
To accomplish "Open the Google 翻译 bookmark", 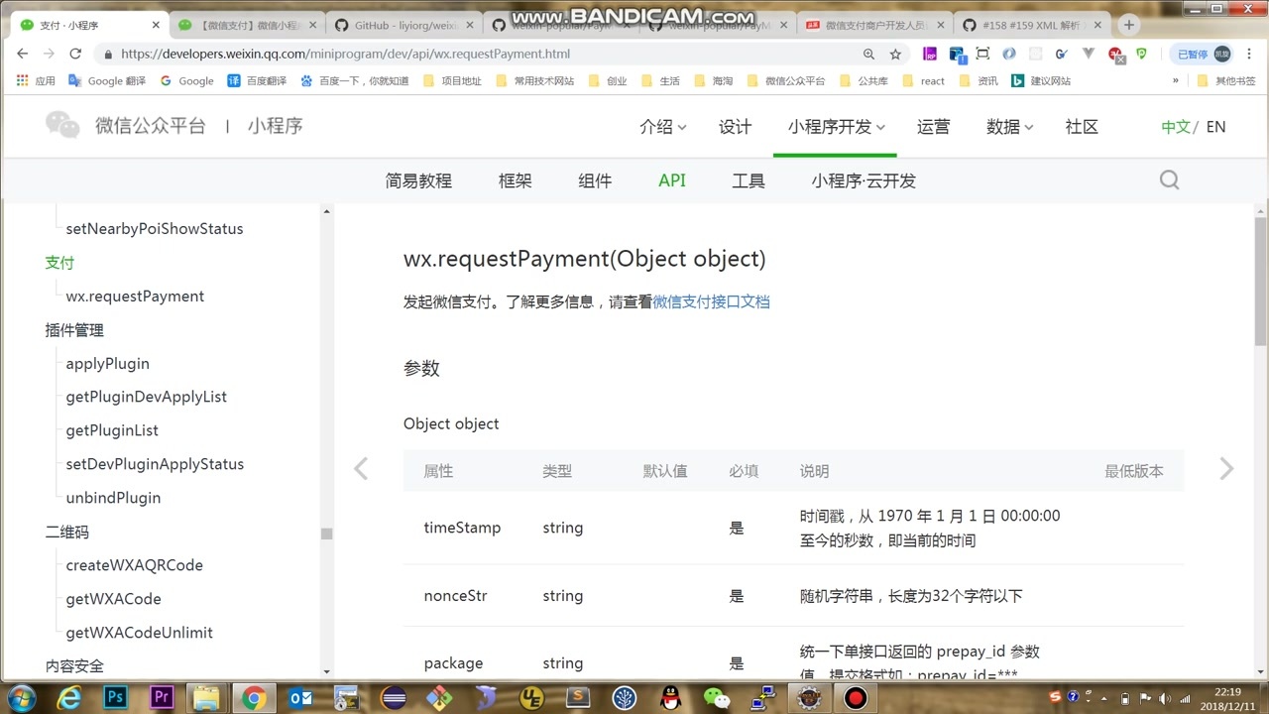I will click(107, 80).
